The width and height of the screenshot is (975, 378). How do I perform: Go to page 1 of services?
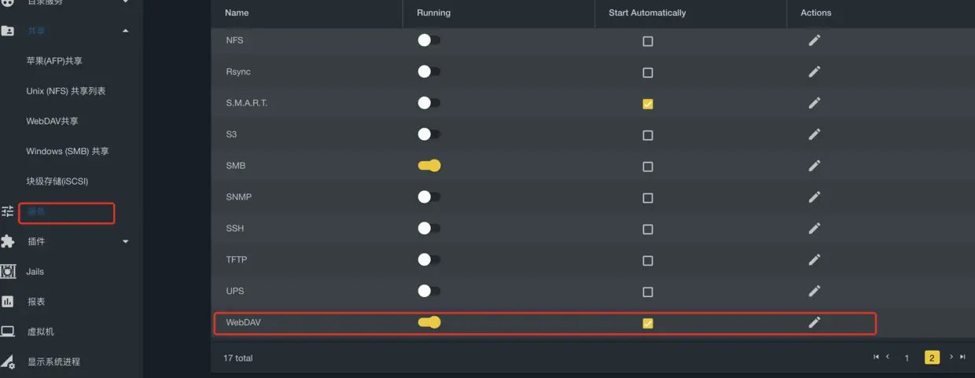907,358
